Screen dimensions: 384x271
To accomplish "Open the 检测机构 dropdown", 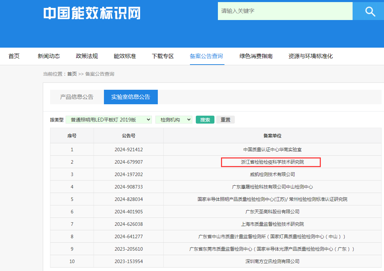I will pos(174,120).
